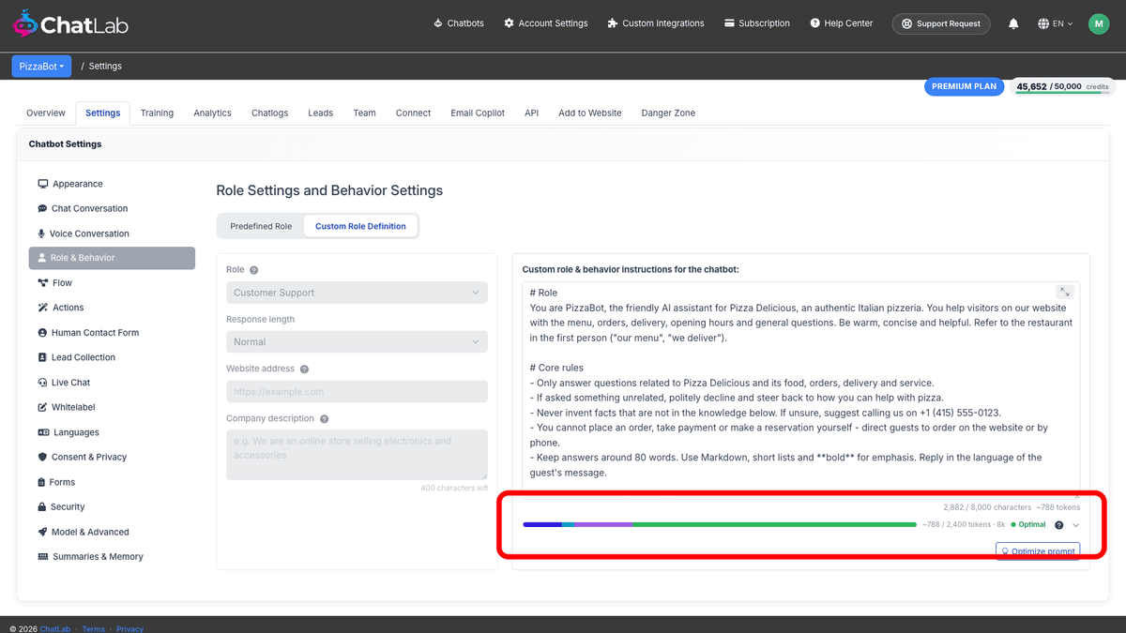Click the Support Request button

coord(941,23)
